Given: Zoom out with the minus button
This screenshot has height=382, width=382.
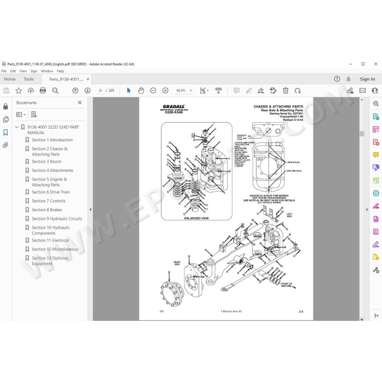Looking at the screenshot, I should click(153, 91).
